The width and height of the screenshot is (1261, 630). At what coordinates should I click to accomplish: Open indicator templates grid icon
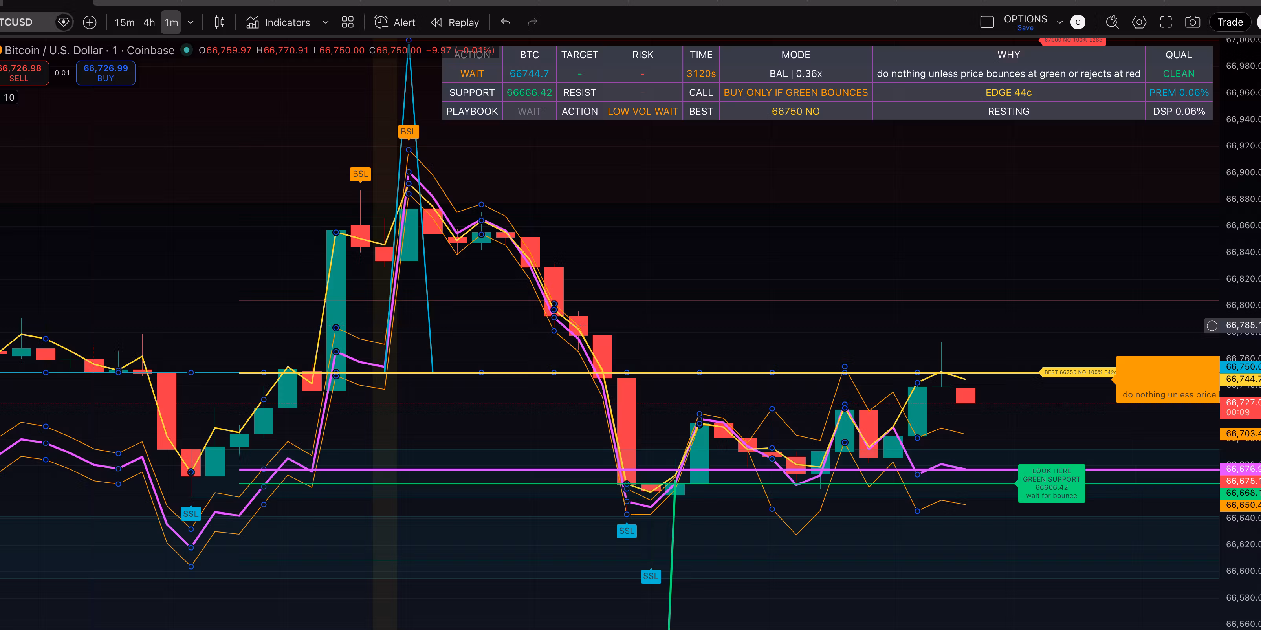348,22
